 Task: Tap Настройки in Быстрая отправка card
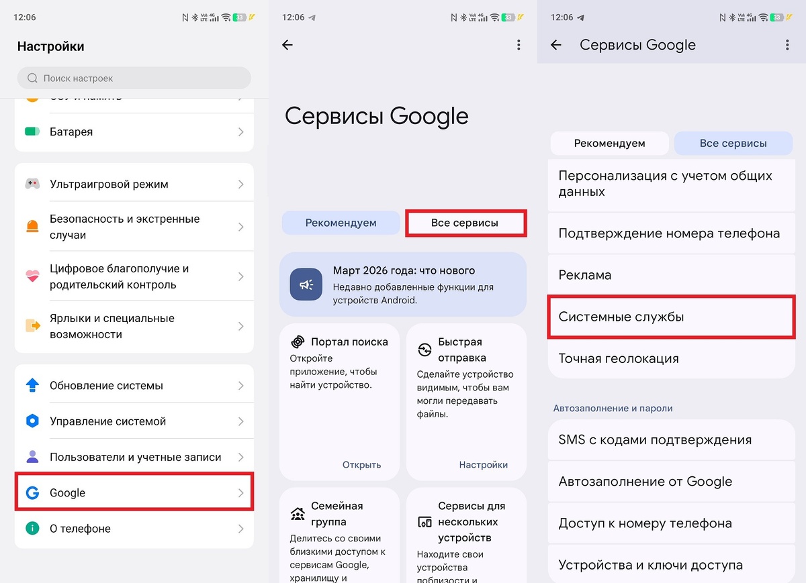click(x=484, y=464)
